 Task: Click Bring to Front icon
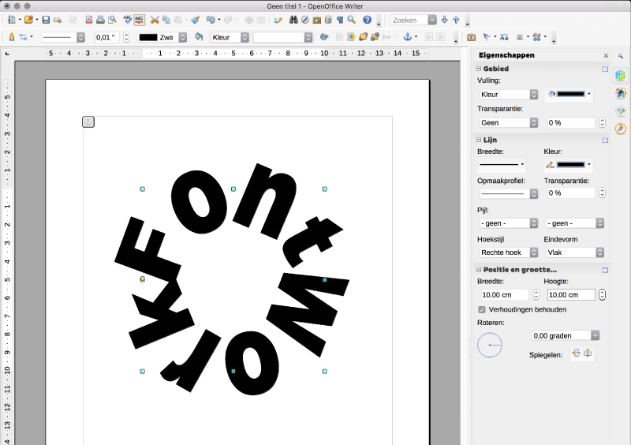pos(363,37)
